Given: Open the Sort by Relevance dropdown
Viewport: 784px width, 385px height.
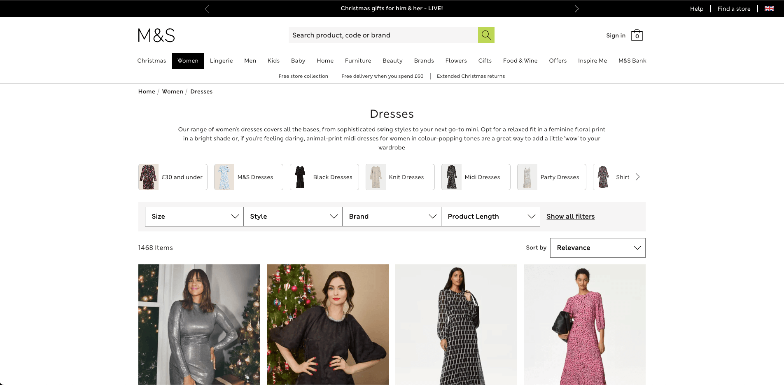Looking at the screenshot, I should [598, 248].
